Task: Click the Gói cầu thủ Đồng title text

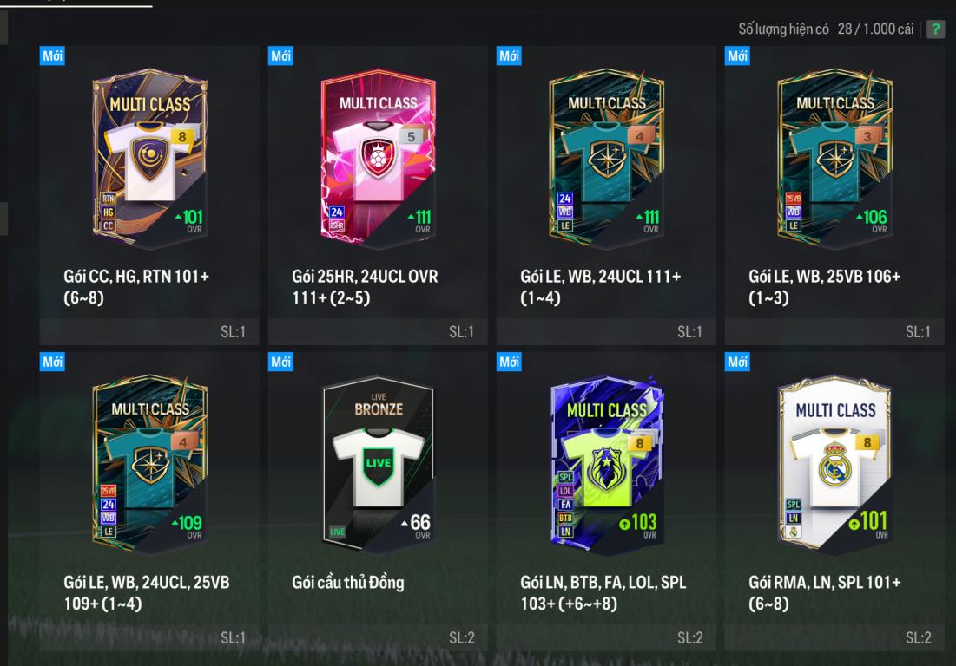Action: point(348,583)
